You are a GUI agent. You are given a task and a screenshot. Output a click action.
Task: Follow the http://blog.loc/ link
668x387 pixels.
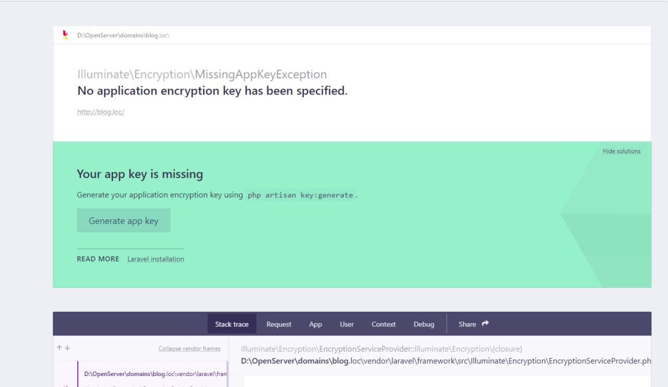tap(101, 112)
